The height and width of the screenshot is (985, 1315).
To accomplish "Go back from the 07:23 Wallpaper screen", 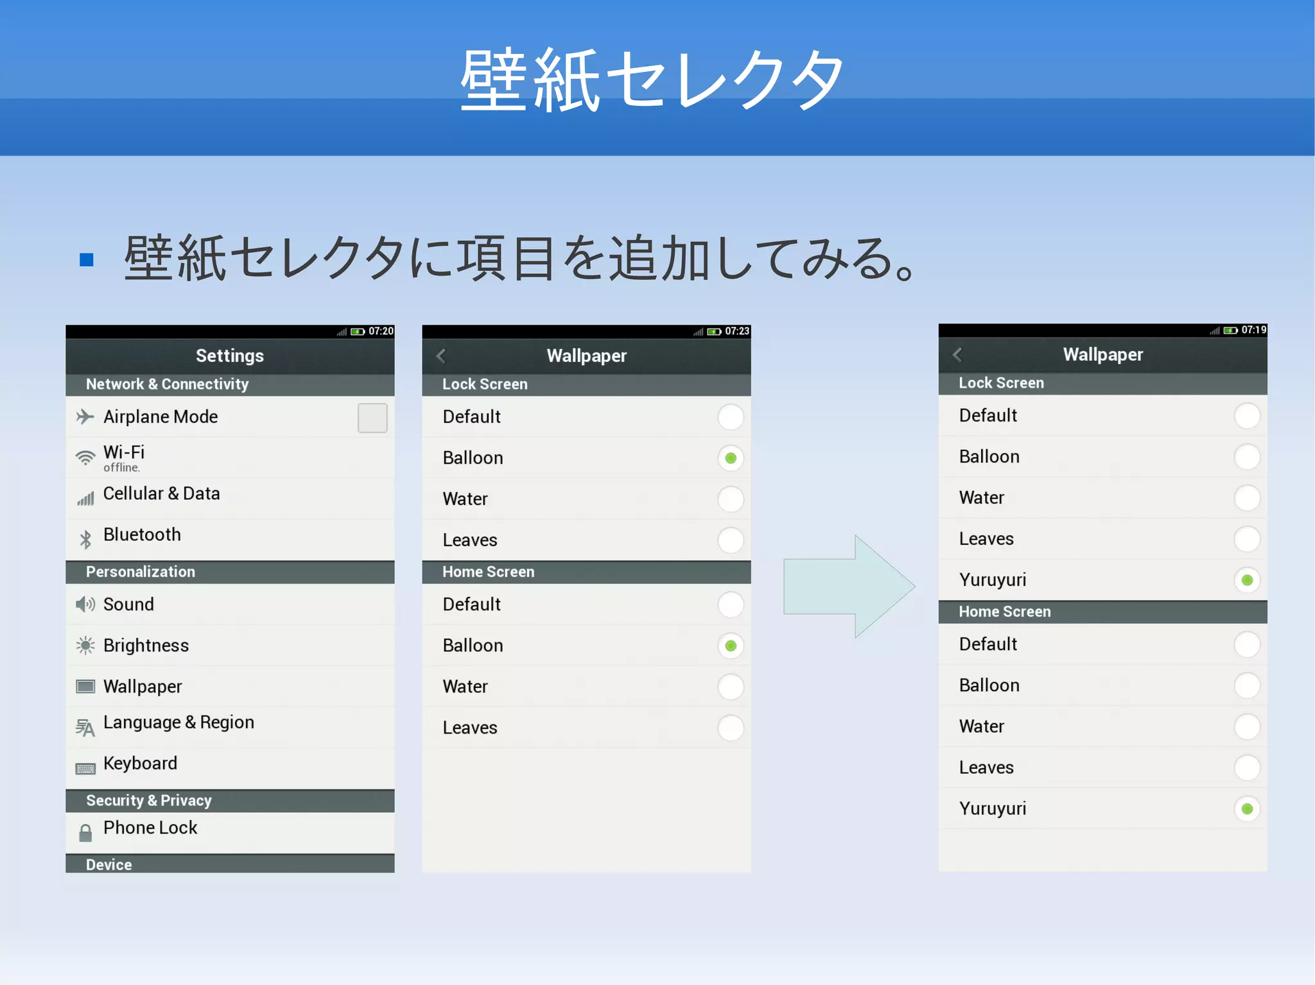I will [441, 355].
